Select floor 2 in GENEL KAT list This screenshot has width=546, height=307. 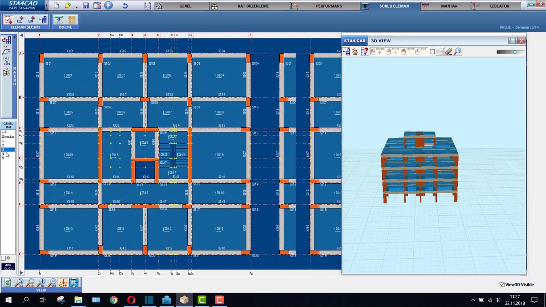[3, 145]
